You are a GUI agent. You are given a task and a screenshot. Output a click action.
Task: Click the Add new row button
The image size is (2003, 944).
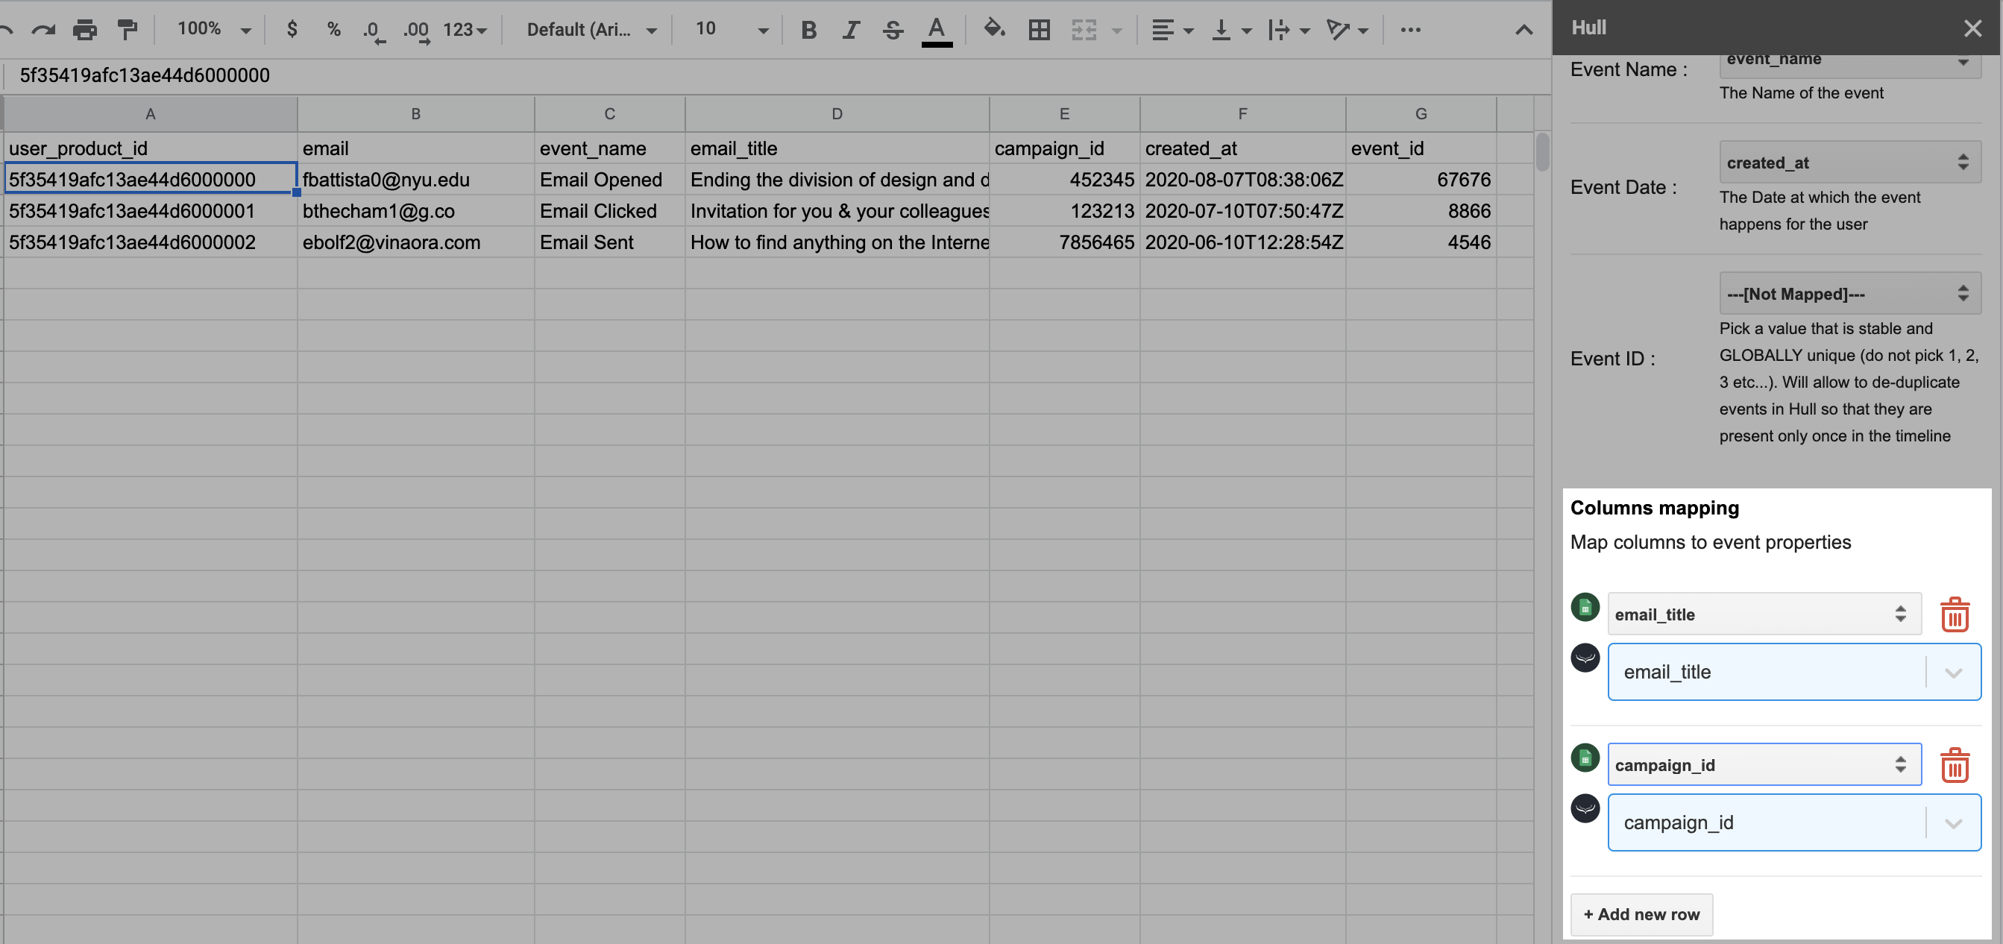tap(1641, 914)
